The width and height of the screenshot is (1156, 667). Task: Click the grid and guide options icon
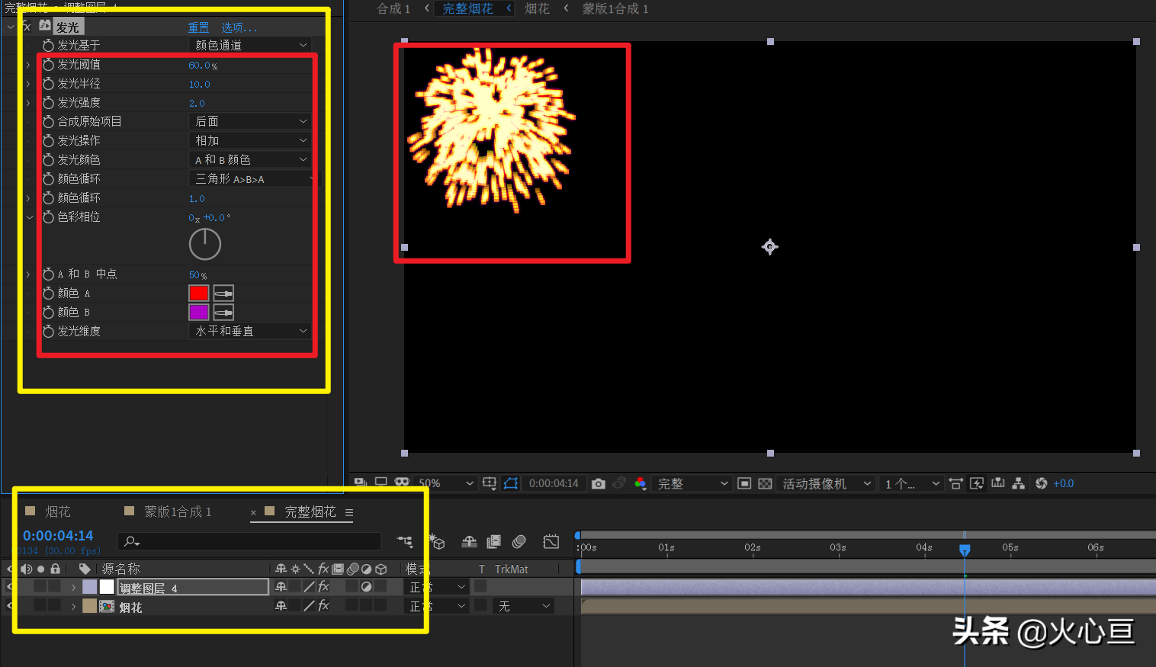pyautogui.click(x=490, y=483)
